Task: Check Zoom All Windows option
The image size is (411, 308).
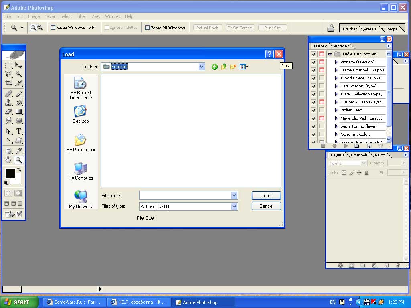Action: tap(147, 28)
